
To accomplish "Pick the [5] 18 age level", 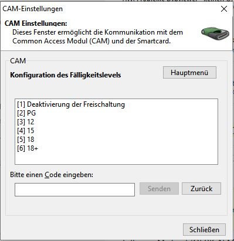I will tap(26, 140).
